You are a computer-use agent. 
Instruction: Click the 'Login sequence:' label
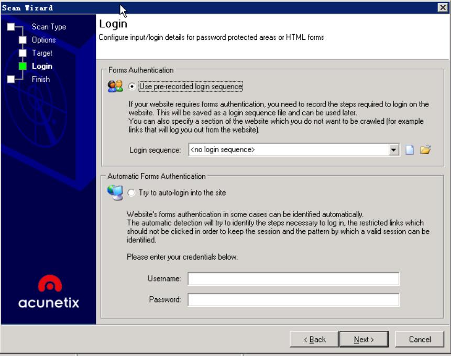coord(155,150)
